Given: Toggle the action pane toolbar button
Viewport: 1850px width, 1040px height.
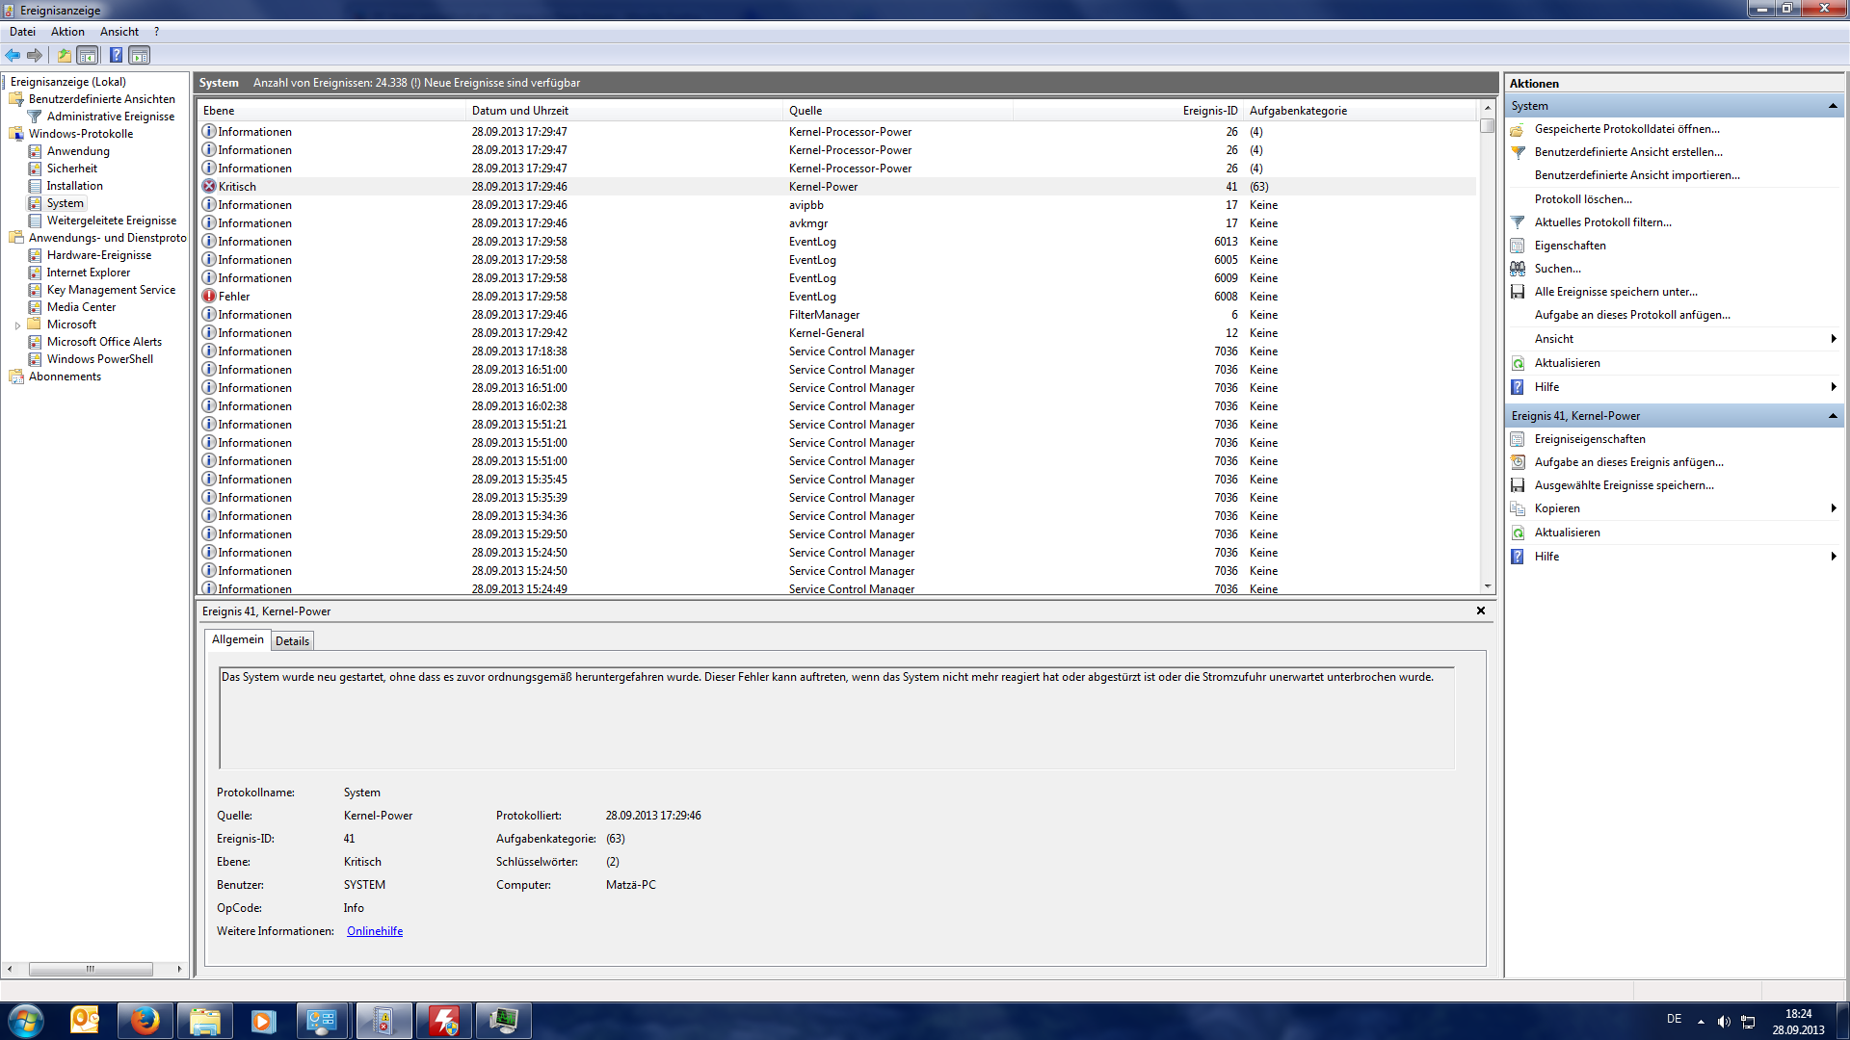Looking at the screenshot, I should pos(140,56).
